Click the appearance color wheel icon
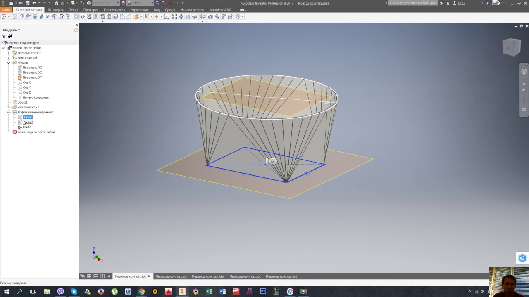The height and width of the screenshot is (297, 529). 123,3
